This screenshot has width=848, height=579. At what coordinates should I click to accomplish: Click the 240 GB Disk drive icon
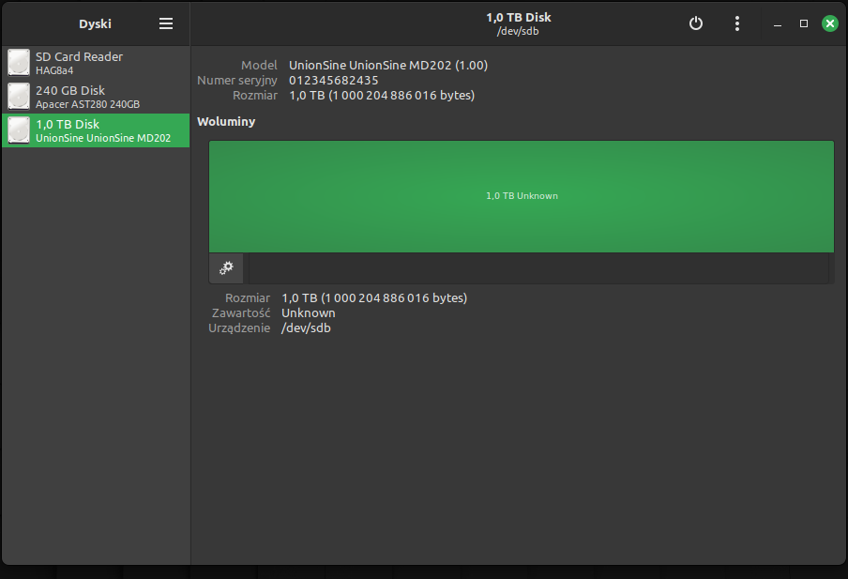coord(19,97)
